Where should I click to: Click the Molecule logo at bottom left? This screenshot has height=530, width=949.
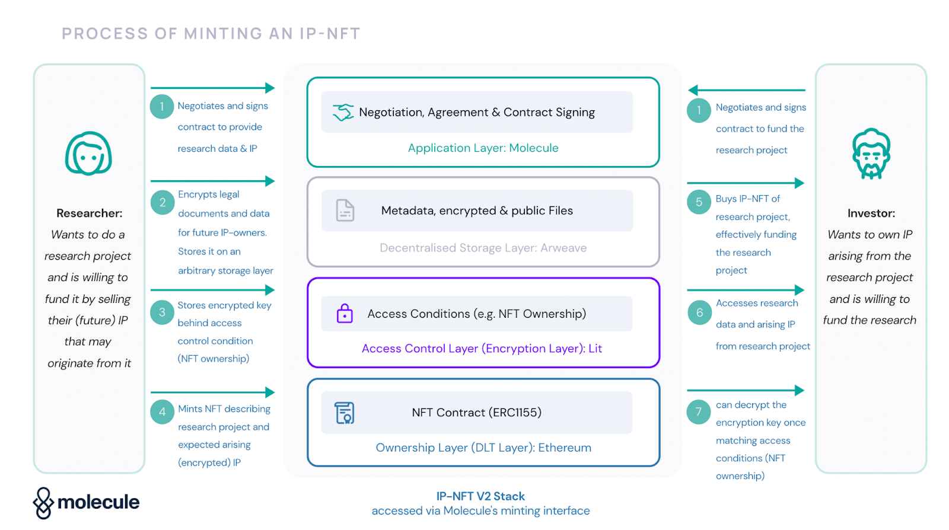(87, 503)
